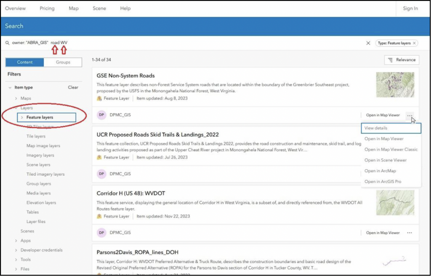Expand the Apps filter category
The image size is (431, 276).
point(16,241)
